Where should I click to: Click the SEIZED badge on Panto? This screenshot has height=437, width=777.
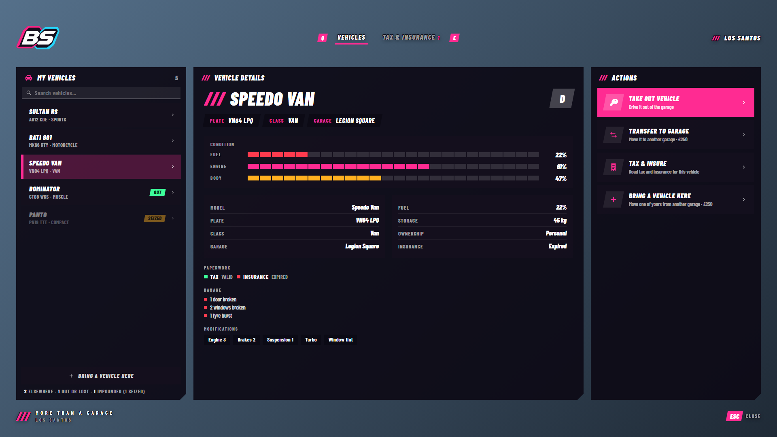click(x=155, y=218)
